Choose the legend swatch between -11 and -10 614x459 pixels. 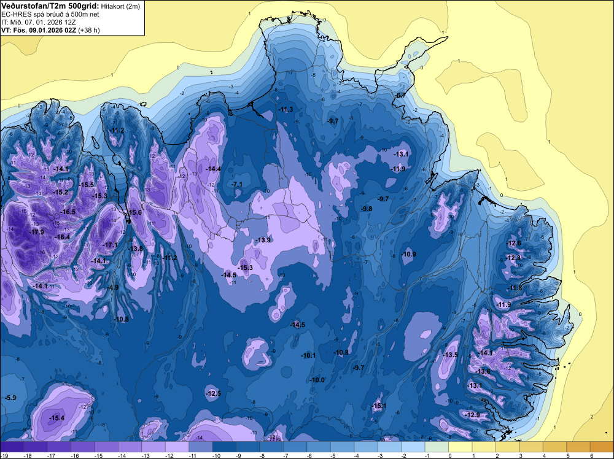coord(201,447)
